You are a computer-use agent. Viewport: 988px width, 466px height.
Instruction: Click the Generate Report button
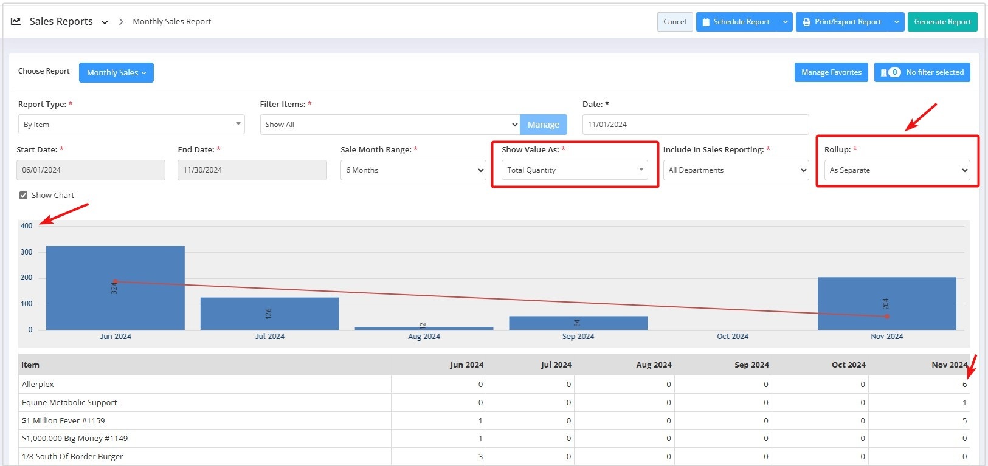click(942, 22)
